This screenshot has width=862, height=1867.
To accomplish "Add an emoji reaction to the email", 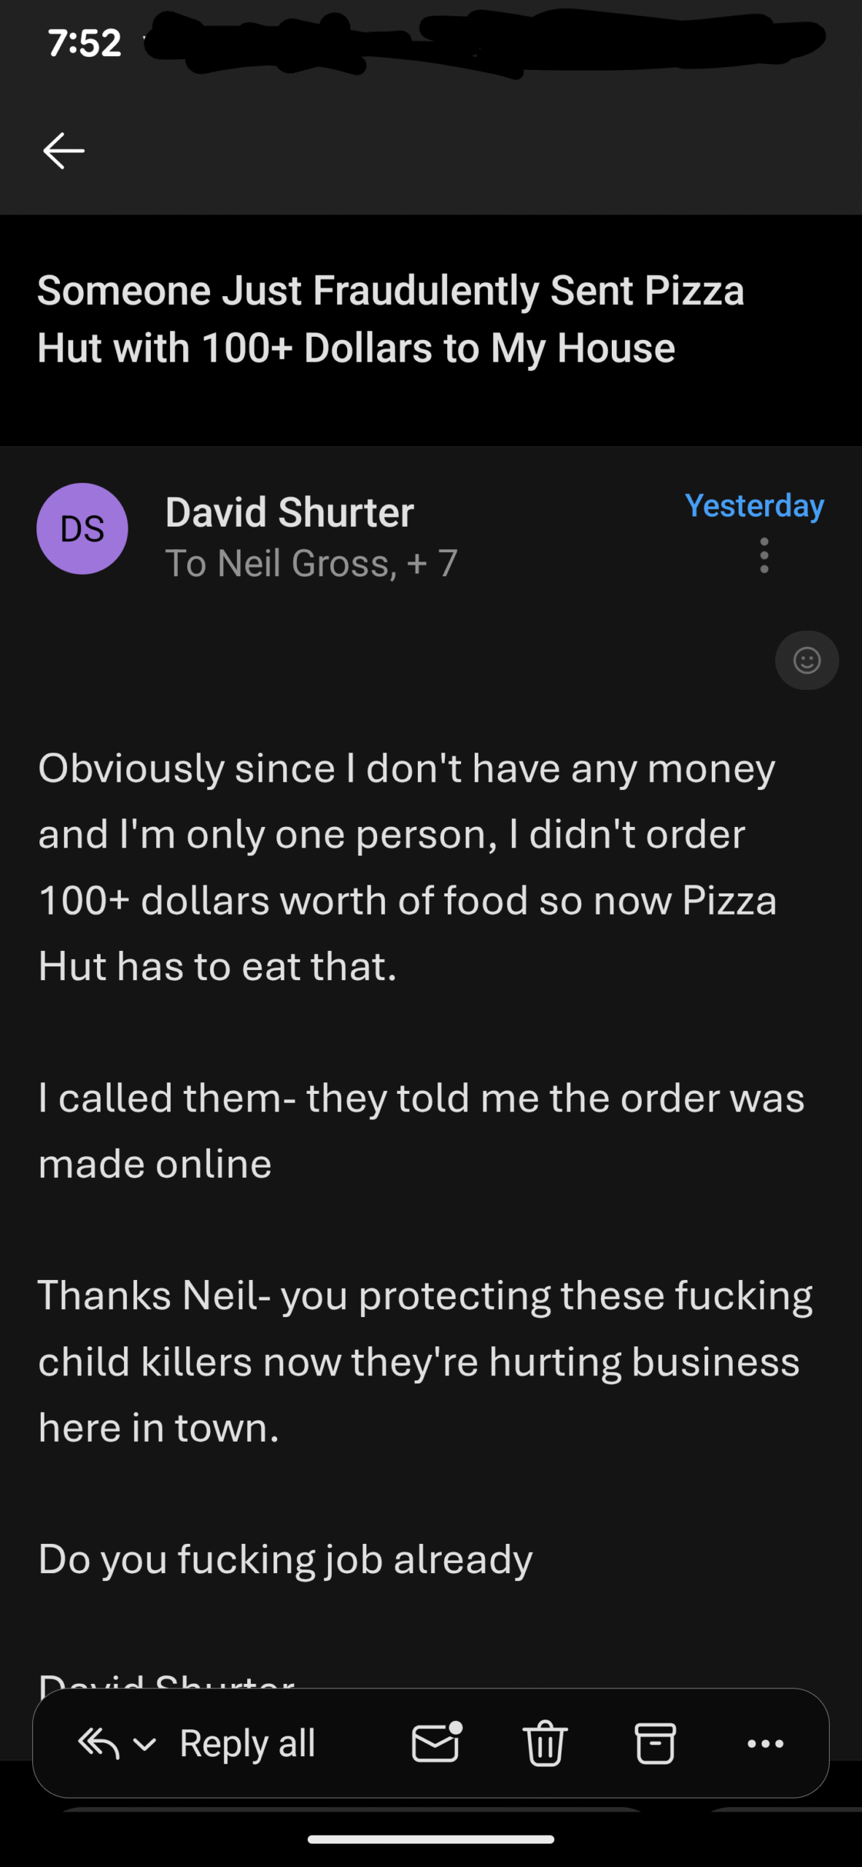I will [807, 661].
